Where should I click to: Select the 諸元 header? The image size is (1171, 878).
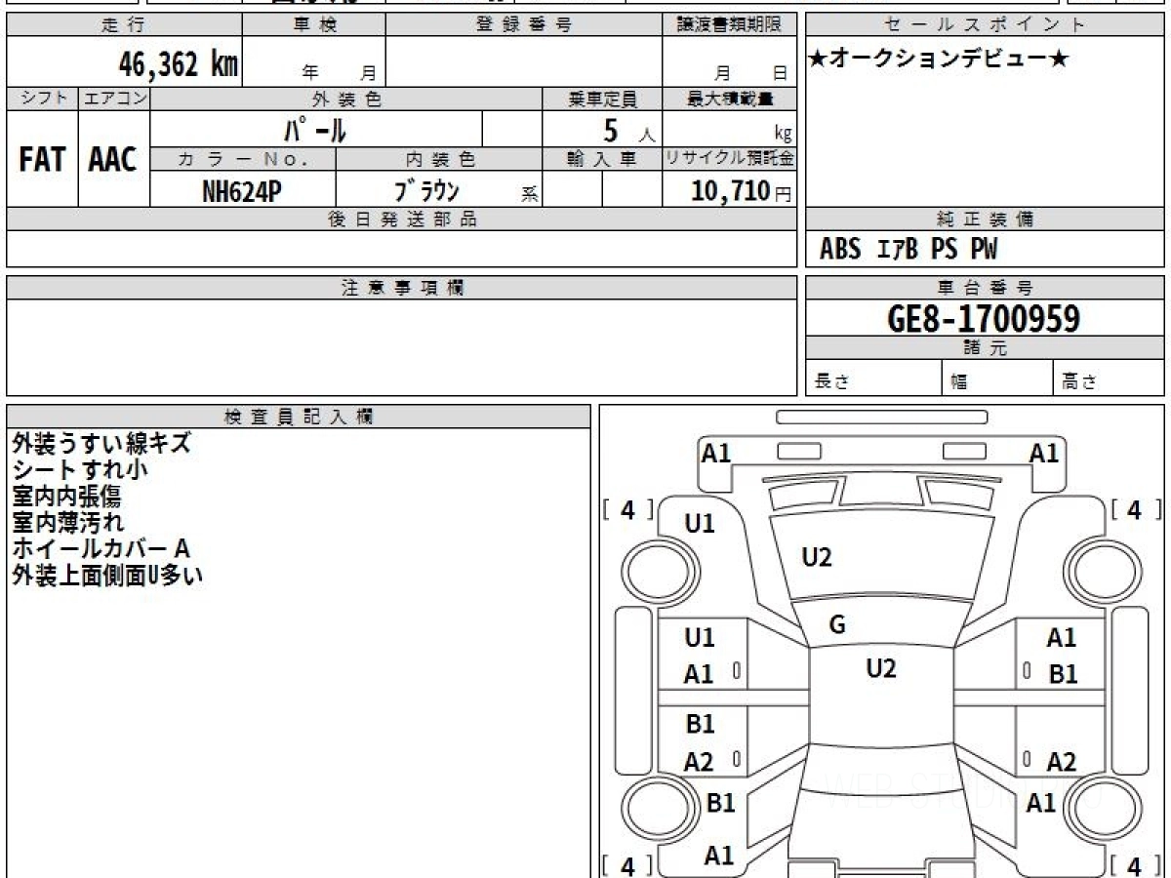coord(985,348)
